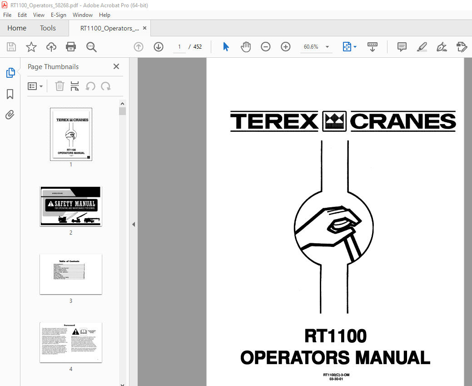Viewport: 472px width, 386px height.
Task: Open thumbnails options dropdown menu
Action: [35, 86]
